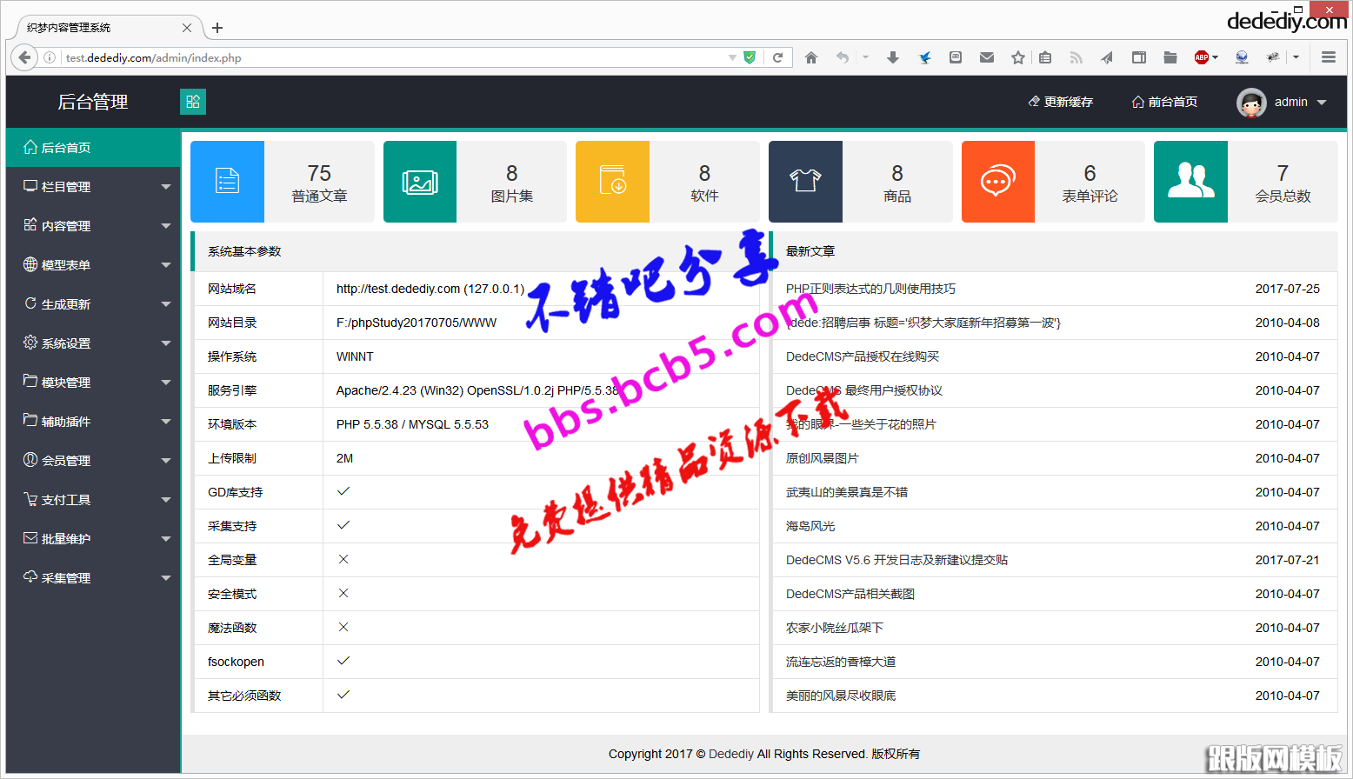Click the 75 普通文章 count

(319, 183)
